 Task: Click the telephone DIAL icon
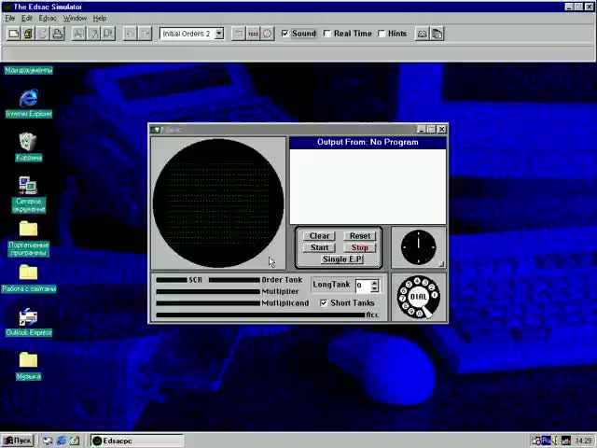418,297
